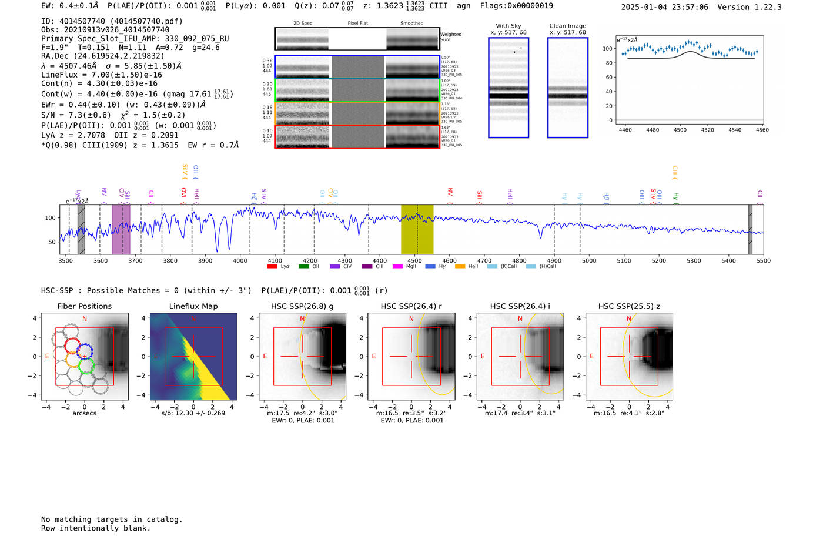Viewport: 823px width, 560px height.
Task: Open the HSC SSP(26.4) i image
Action: point(520,357)
